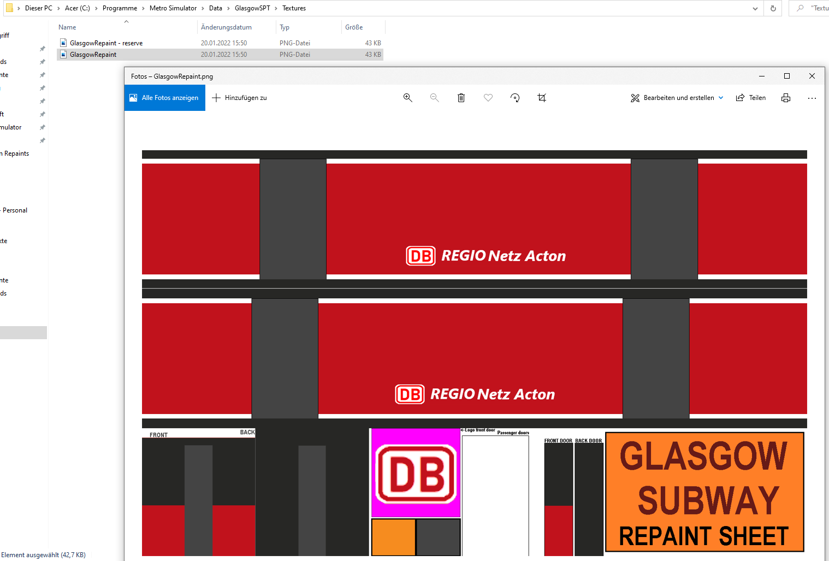Viewport: 829px width, 561px height.
Task: Refresh the Explorer folder view
Action: [x=773, y=8]
